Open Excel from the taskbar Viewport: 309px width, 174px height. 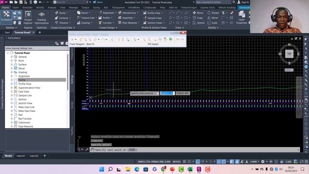coord(190,169)
